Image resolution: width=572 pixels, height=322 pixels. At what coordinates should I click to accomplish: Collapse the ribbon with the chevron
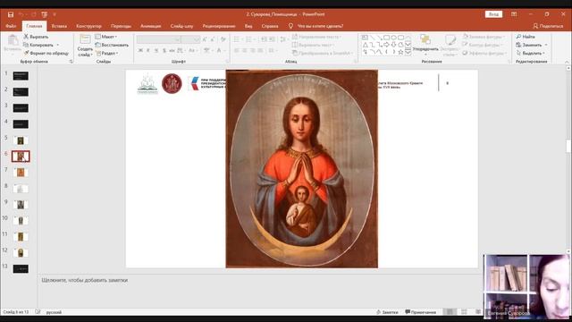point(567,62)
